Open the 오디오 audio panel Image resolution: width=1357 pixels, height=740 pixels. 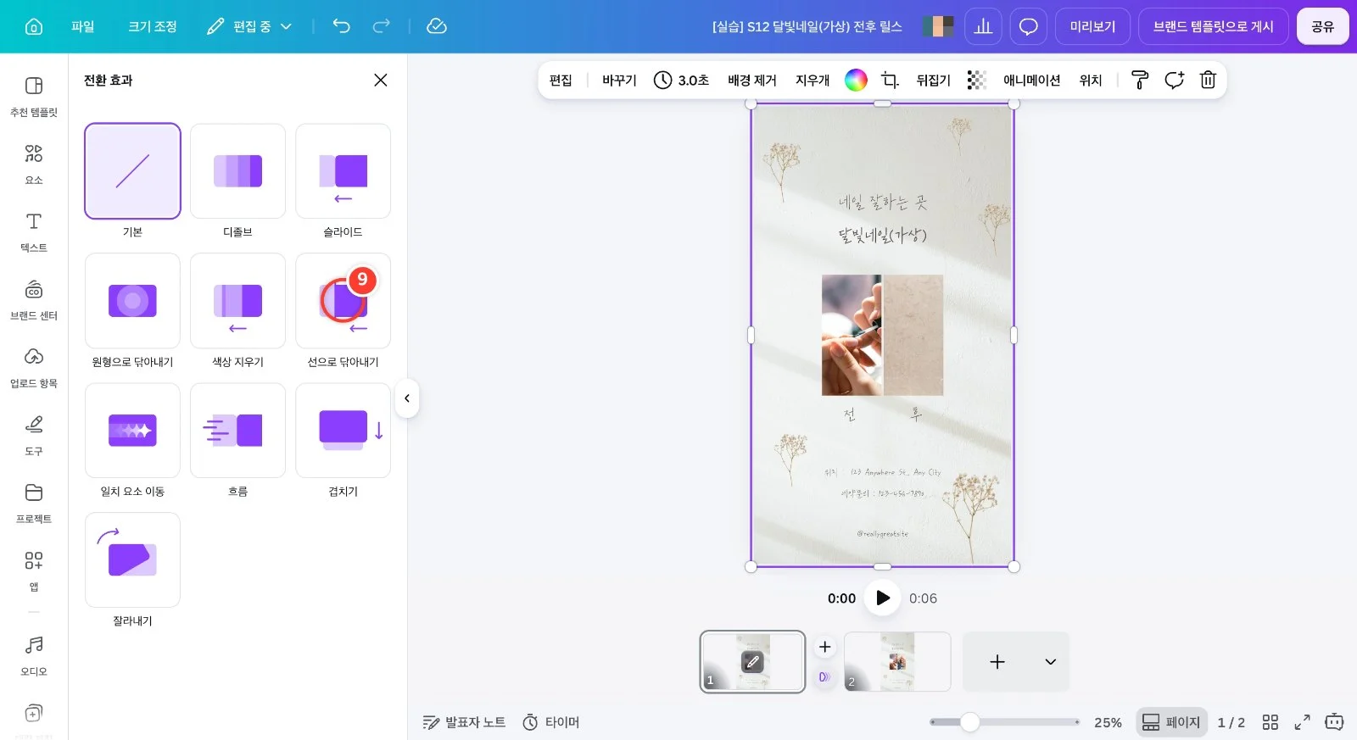(34, 656)
